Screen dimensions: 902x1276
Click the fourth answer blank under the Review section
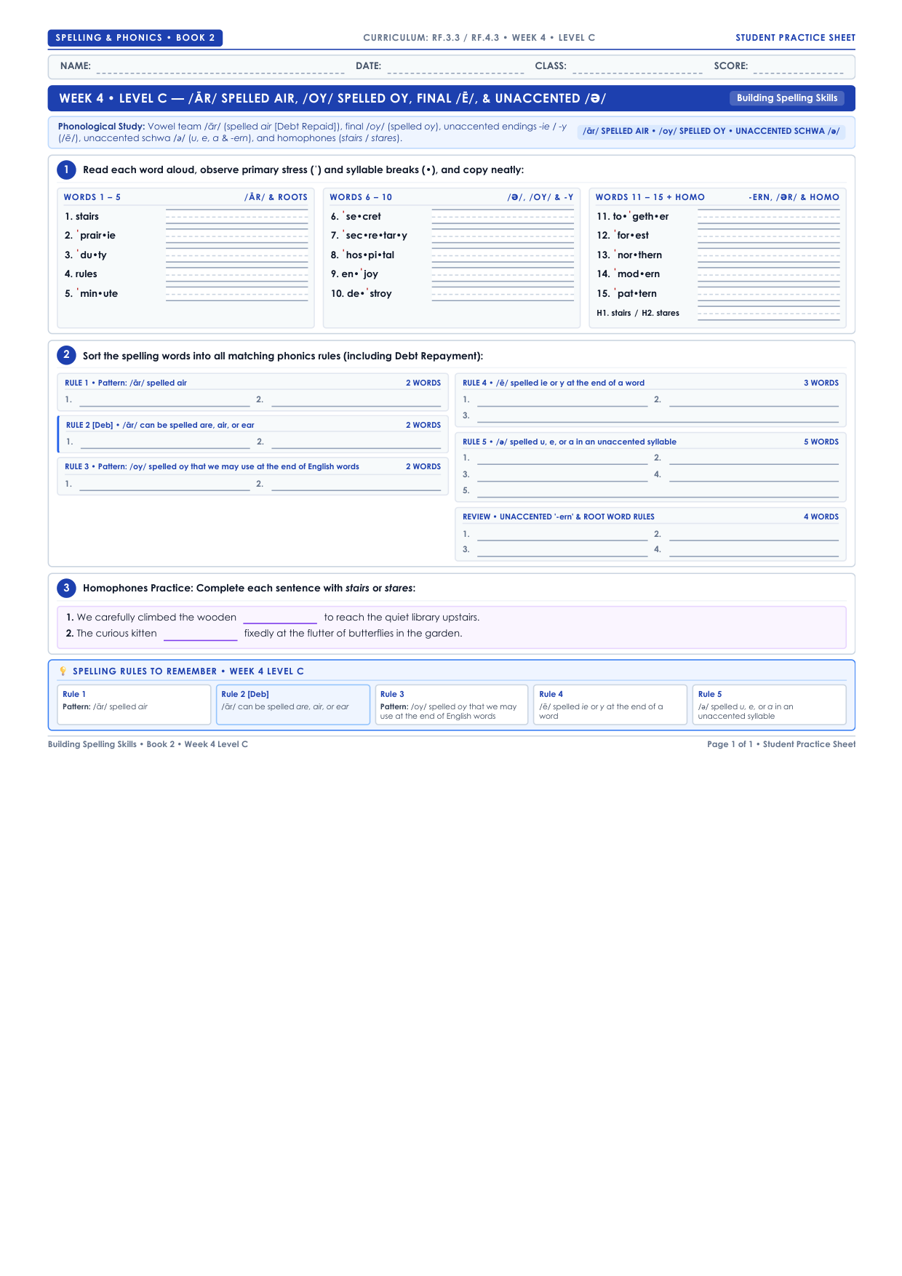754,550
